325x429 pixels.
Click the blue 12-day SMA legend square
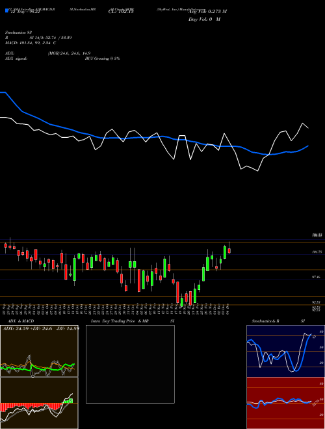[6, 11]
